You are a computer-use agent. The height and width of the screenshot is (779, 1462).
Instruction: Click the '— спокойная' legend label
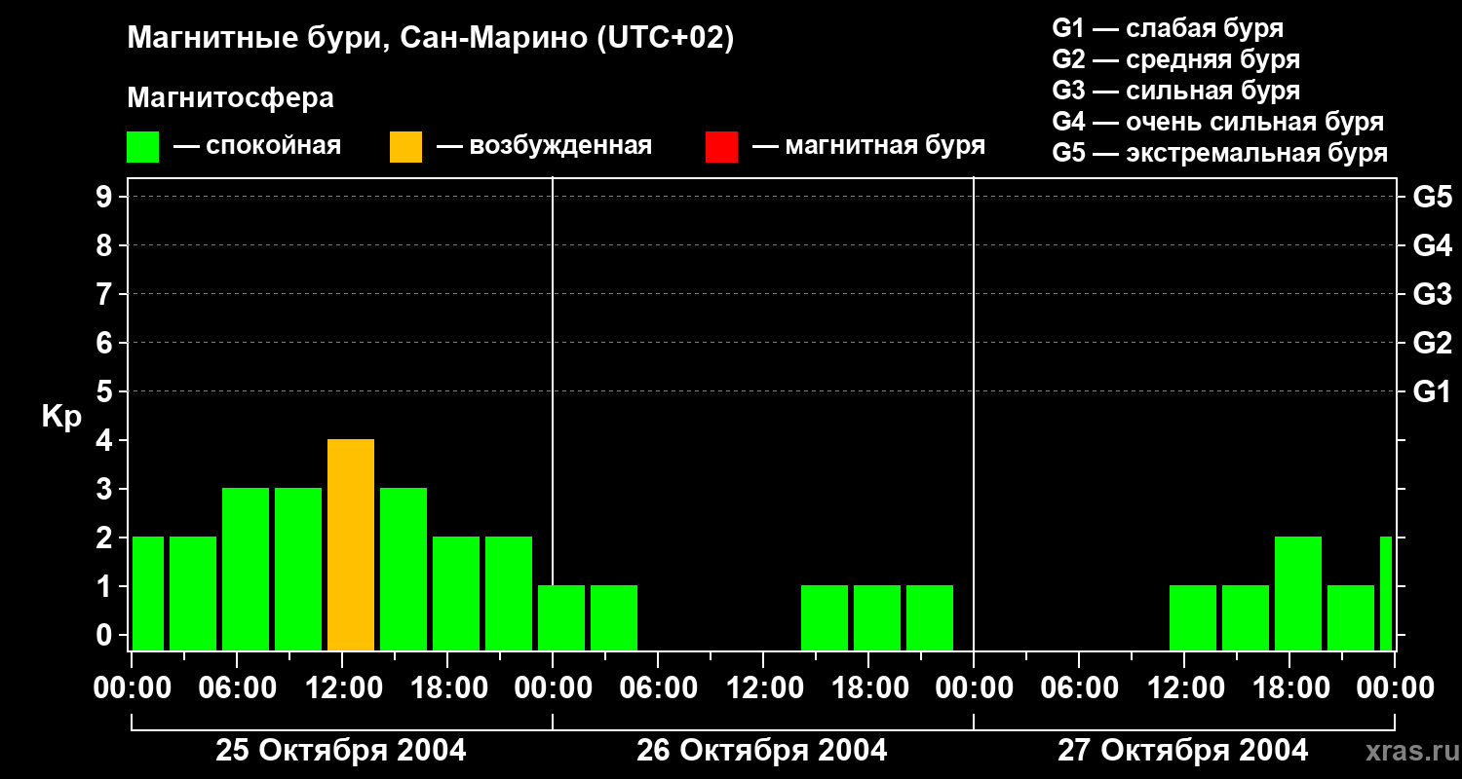(257, 147)
